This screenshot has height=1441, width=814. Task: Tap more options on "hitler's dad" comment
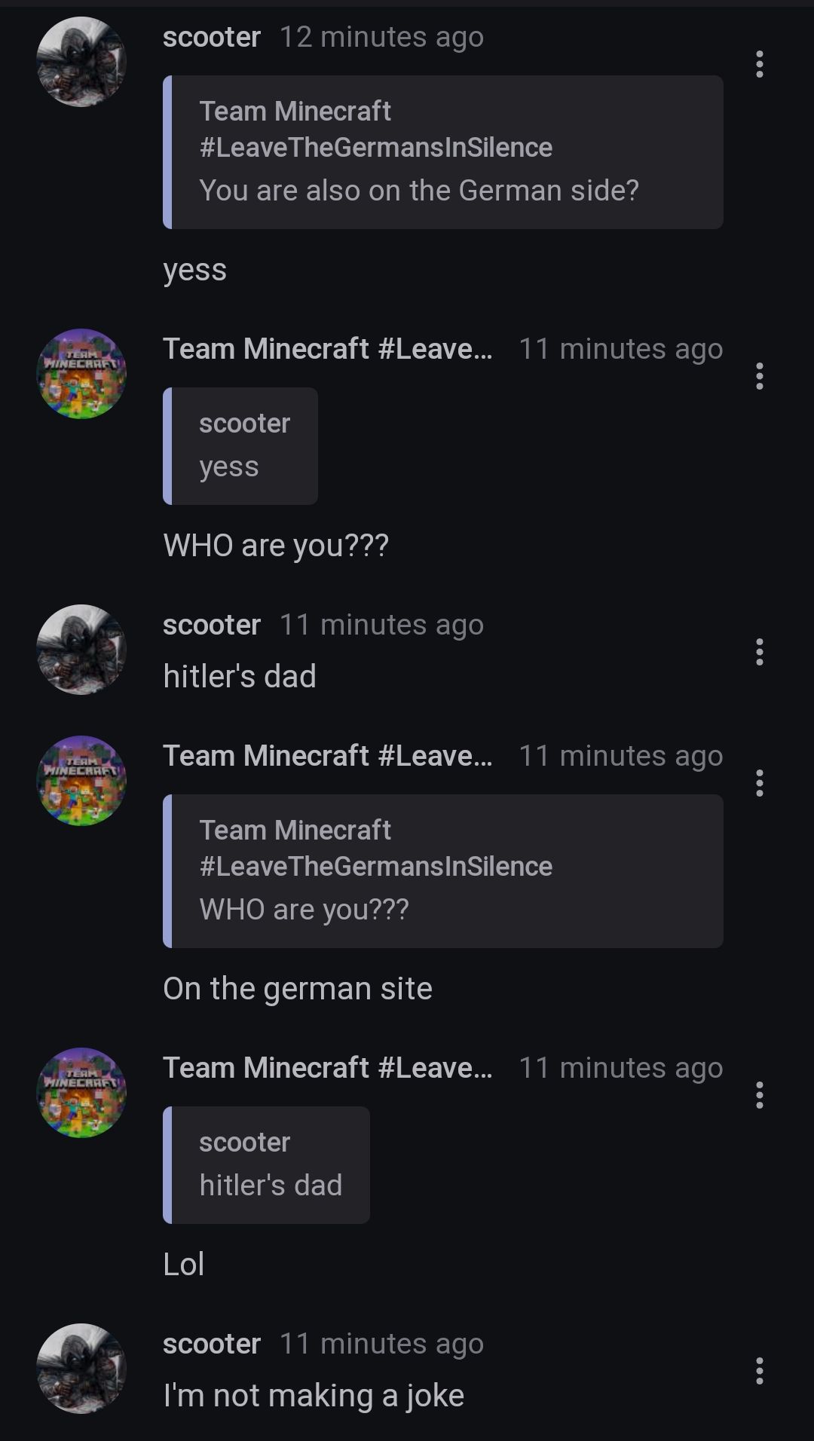click(759, 652)
